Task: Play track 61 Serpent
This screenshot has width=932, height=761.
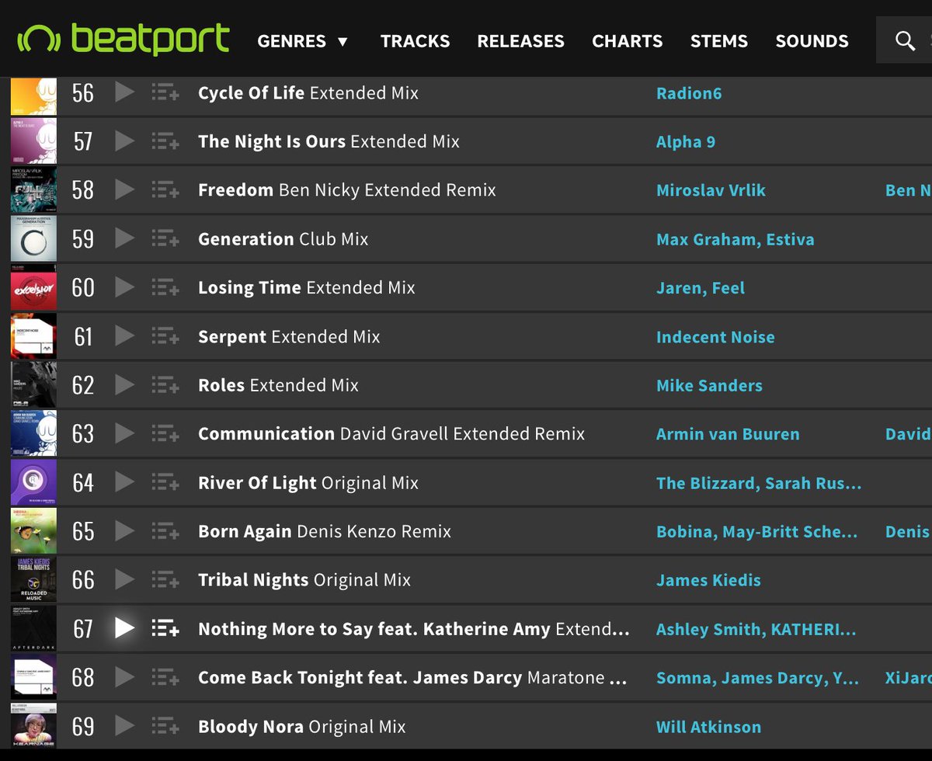Action: click(124, 336)
